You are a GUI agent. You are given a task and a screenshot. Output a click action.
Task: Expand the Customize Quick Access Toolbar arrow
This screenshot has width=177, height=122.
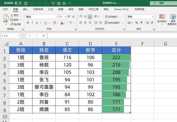70,3
